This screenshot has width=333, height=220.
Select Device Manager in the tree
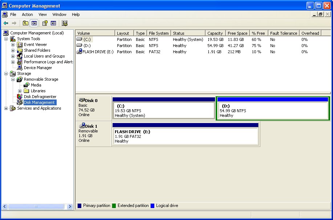tap(37, 68)
